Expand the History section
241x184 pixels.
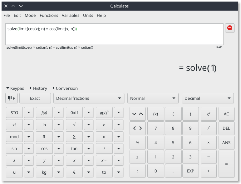(x=38, y=88)
